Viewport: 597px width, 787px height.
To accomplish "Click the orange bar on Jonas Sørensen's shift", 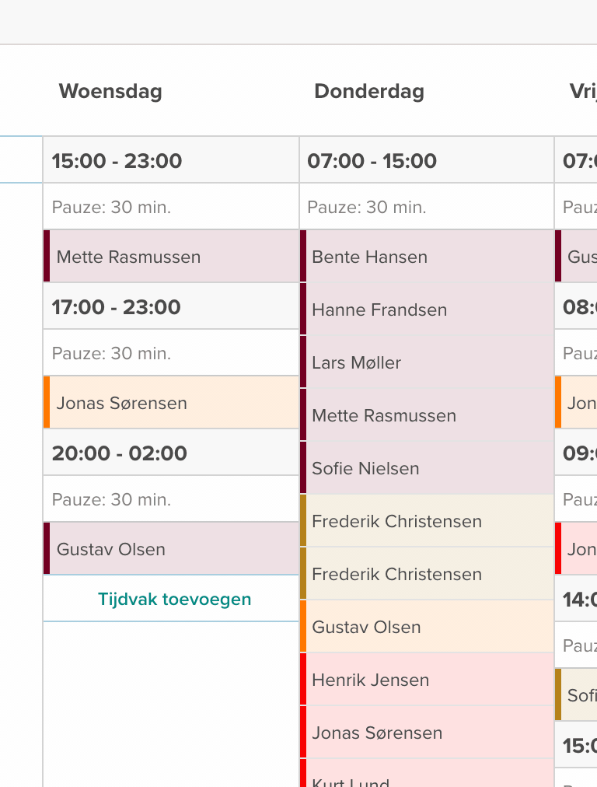I will click(46, 403).
